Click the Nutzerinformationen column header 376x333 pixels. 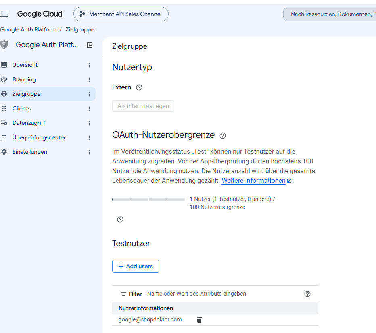[x=146, y=308]
